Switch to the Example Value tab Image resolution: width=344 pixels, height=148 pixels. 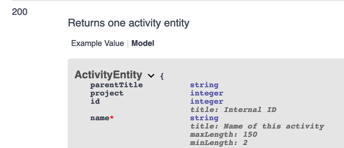[97, 43]
